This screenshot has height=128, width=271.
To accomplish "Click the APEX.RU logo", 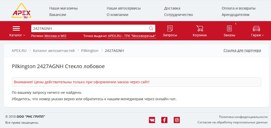I will click(x=21, y=11).
